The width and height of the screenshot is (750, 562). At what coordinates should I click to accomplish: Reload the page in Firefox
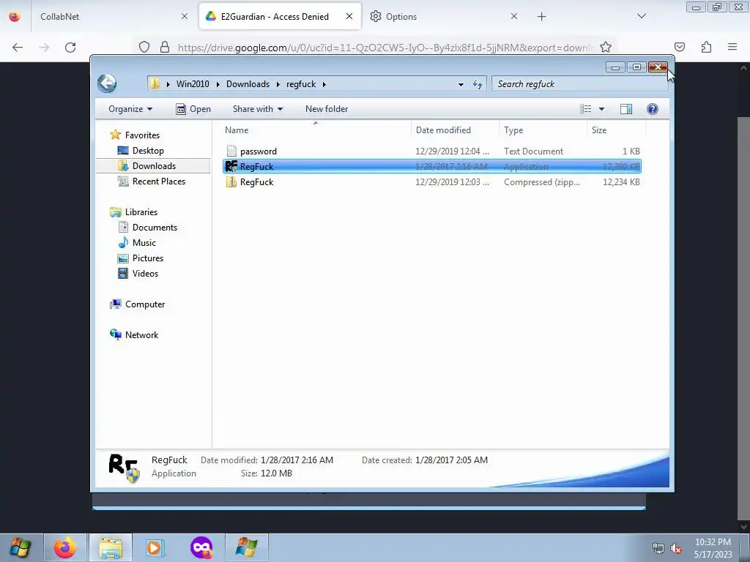coord(70,48)
